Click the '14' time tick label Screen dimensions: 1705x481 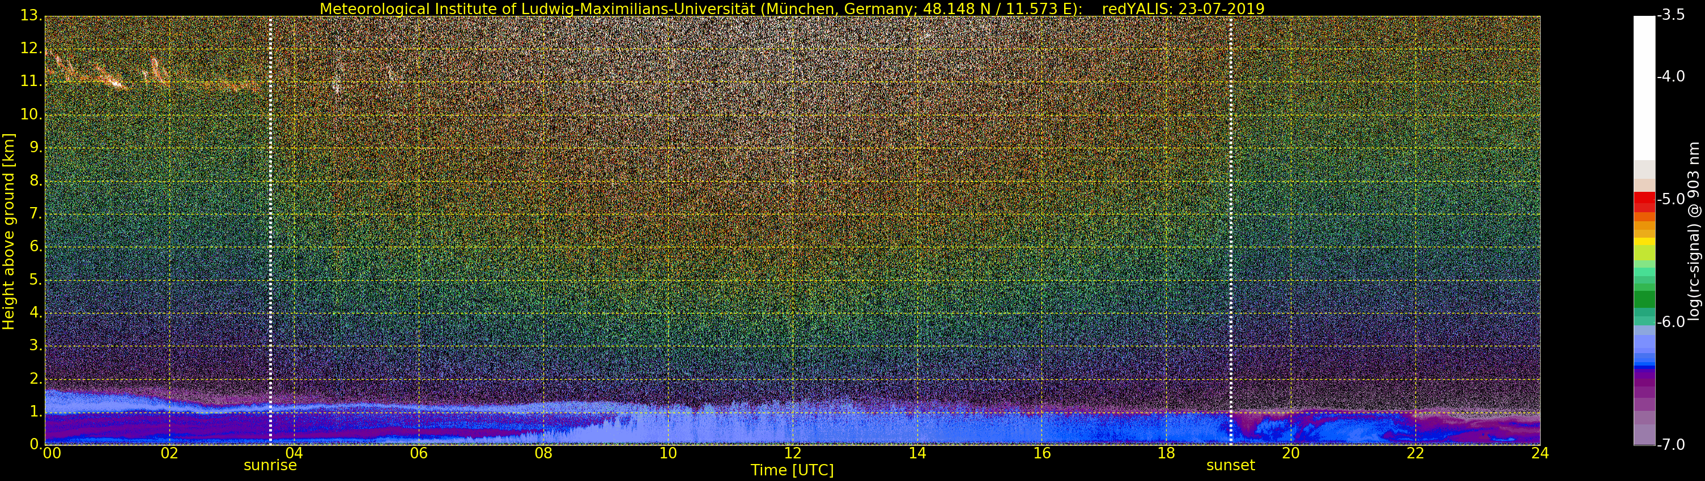[x=917, y=453]
